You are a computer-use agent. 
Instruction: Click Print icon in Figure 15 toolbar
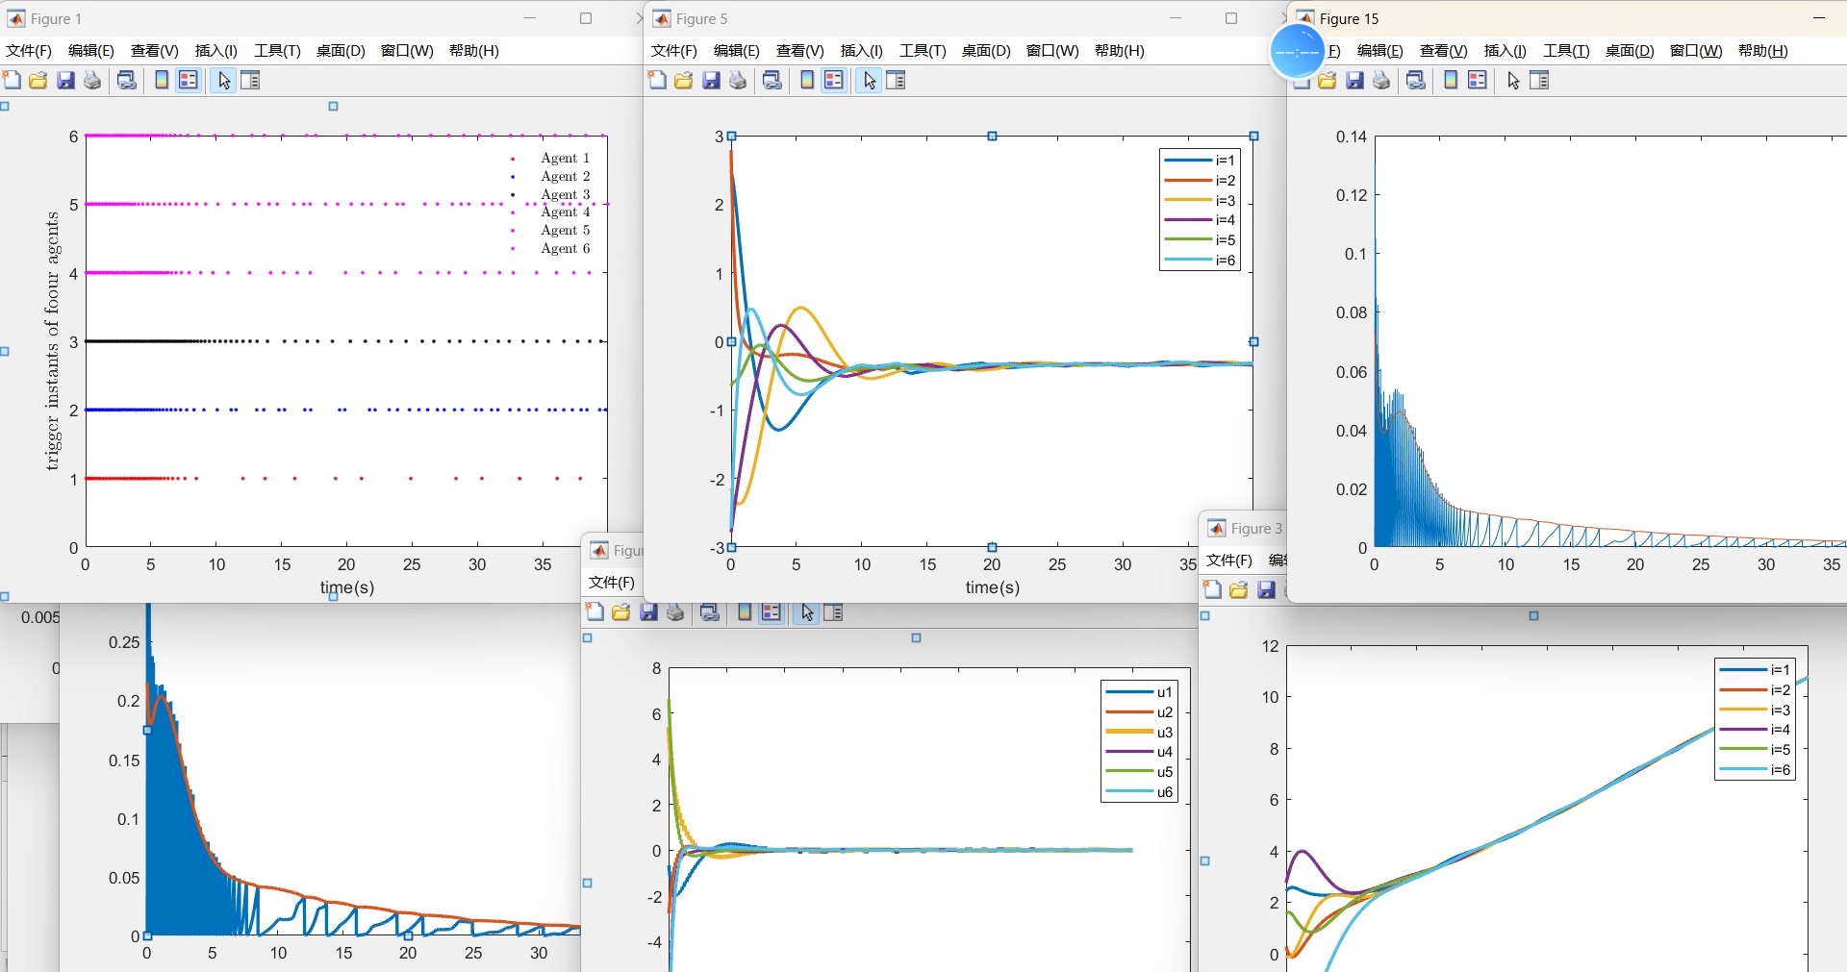click(x=1381, y=80)
